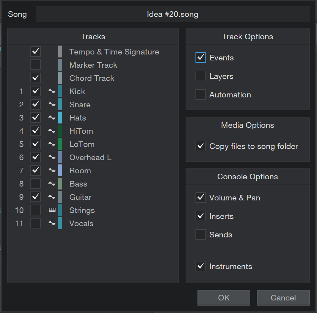Select the 'Marker Track' row name
This screenshot has height=313, width=317.
pos(93,65)
